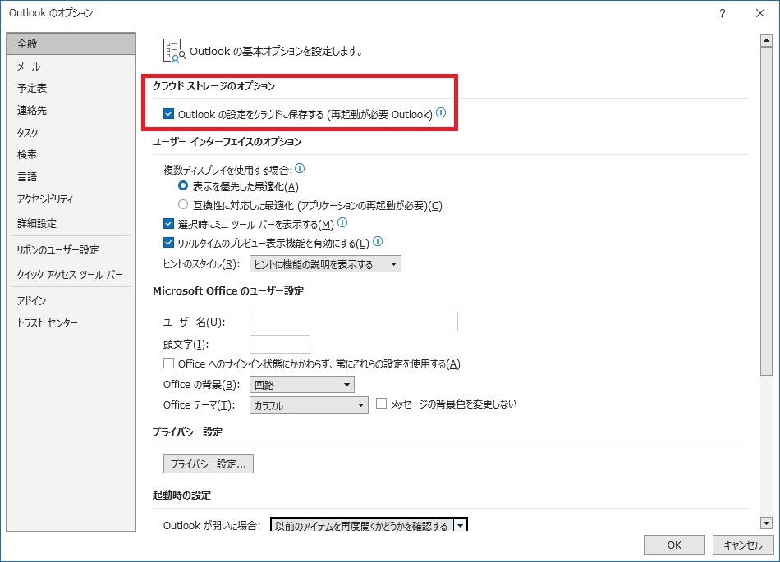This screenshot has width=780, height=562.
Task: Click プライバシー設定... button
Action: click(209, 464)
